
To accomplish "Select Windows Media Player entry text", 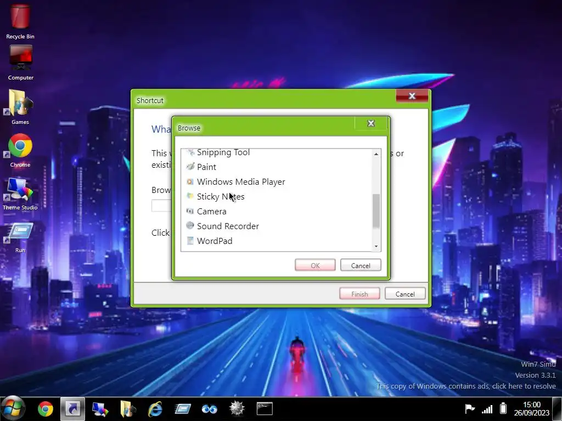I will point(241,182).
